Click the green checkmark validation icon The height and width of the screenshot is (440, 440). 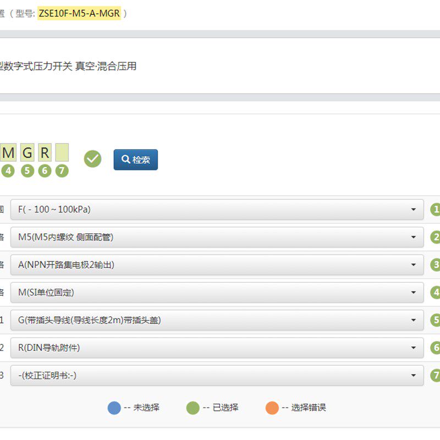click(x=92, y=159)
